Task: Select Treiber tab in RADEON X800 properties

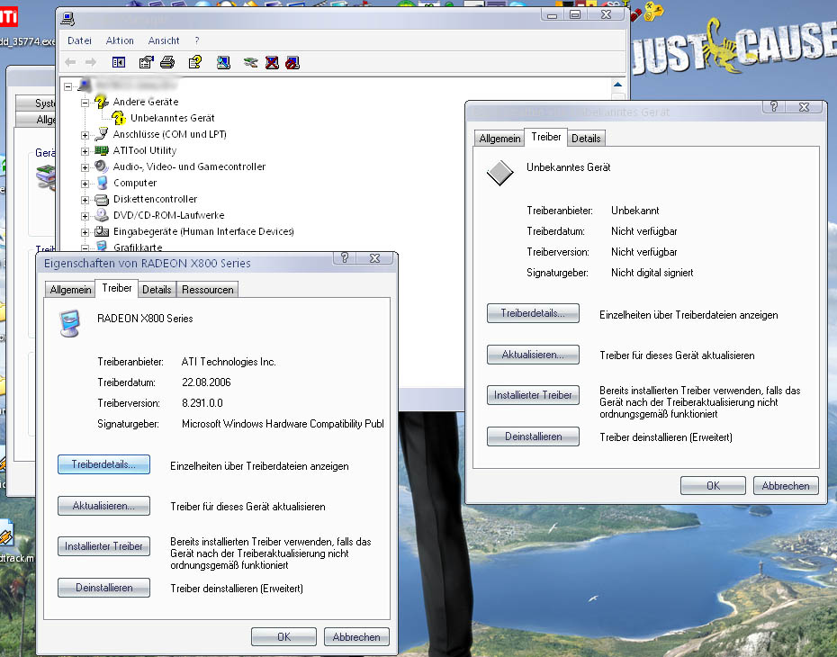Action: (x=117, y=288)
